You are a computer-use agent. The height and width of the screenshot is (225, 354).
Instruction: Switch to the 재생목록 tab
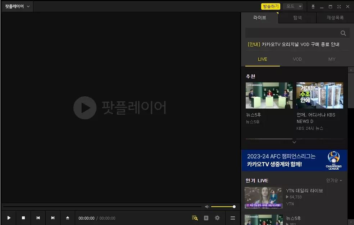click(x=335, y=18)
